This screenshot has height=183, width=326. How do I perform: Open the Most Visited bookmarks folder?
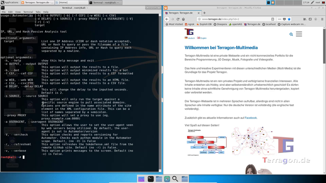[174, 24]
